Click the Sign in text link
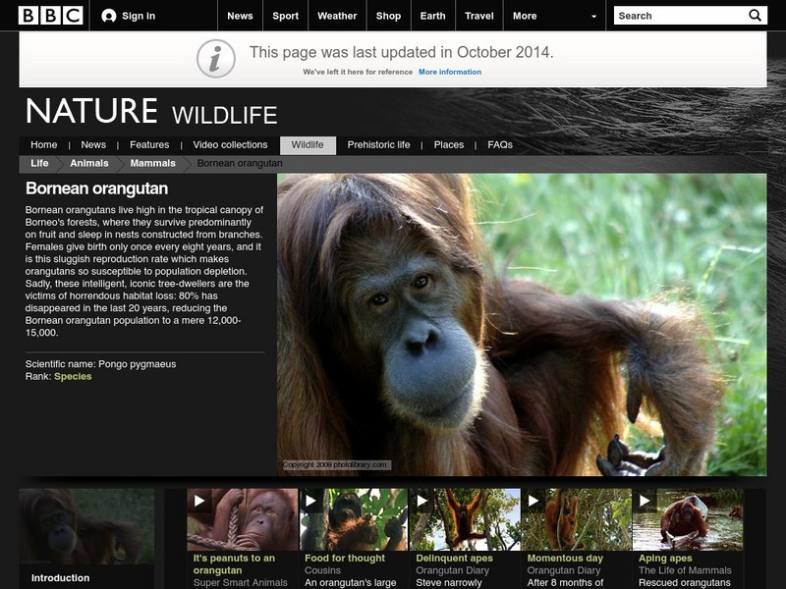This screenshot has width=786, height=589. (x=139, y=16)
